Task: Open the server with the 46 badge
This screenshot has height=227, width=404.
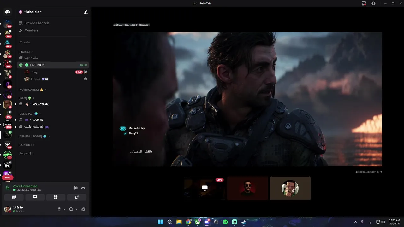Action: [8, 145]
